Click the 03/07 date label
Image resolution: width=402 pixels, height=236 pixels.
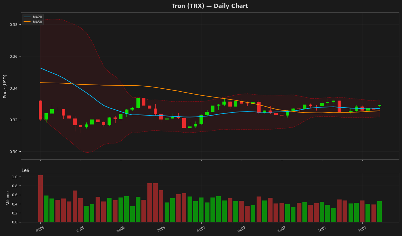pos(201,229)
